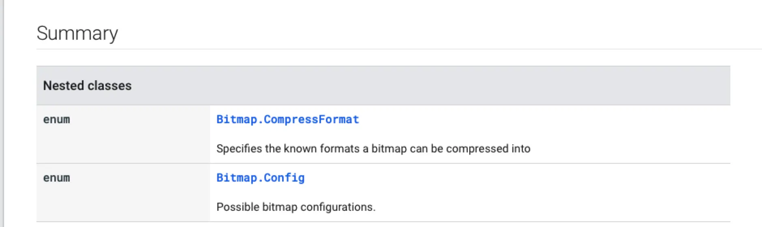Click the word "can" in CompressFormat description
The width and height of the screenshot is (762, 227).
(x=418, y=149)
